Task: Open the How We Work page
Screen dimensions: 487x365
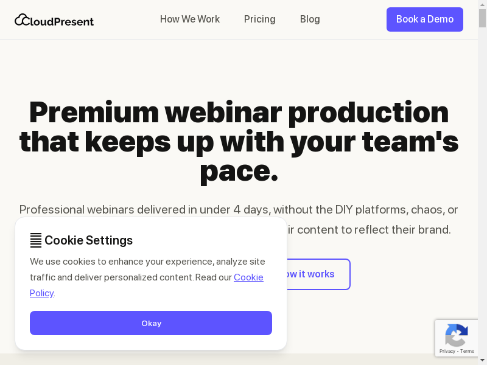Action: [x=190, y=19]
